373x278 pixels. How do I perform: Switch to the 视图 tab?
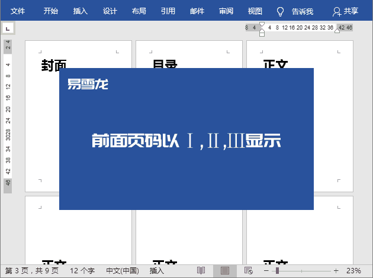pos(255,11)
